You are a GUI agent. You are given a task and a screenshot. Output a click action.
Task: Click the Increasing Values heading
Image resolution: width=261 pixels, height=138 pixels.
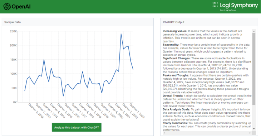(x=175, y=31)
